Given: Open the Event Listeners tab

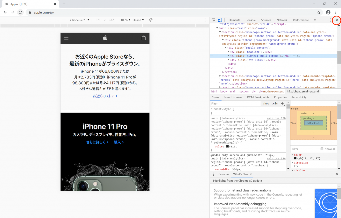Looking at the screenshot, I should [x=233, y=97].
